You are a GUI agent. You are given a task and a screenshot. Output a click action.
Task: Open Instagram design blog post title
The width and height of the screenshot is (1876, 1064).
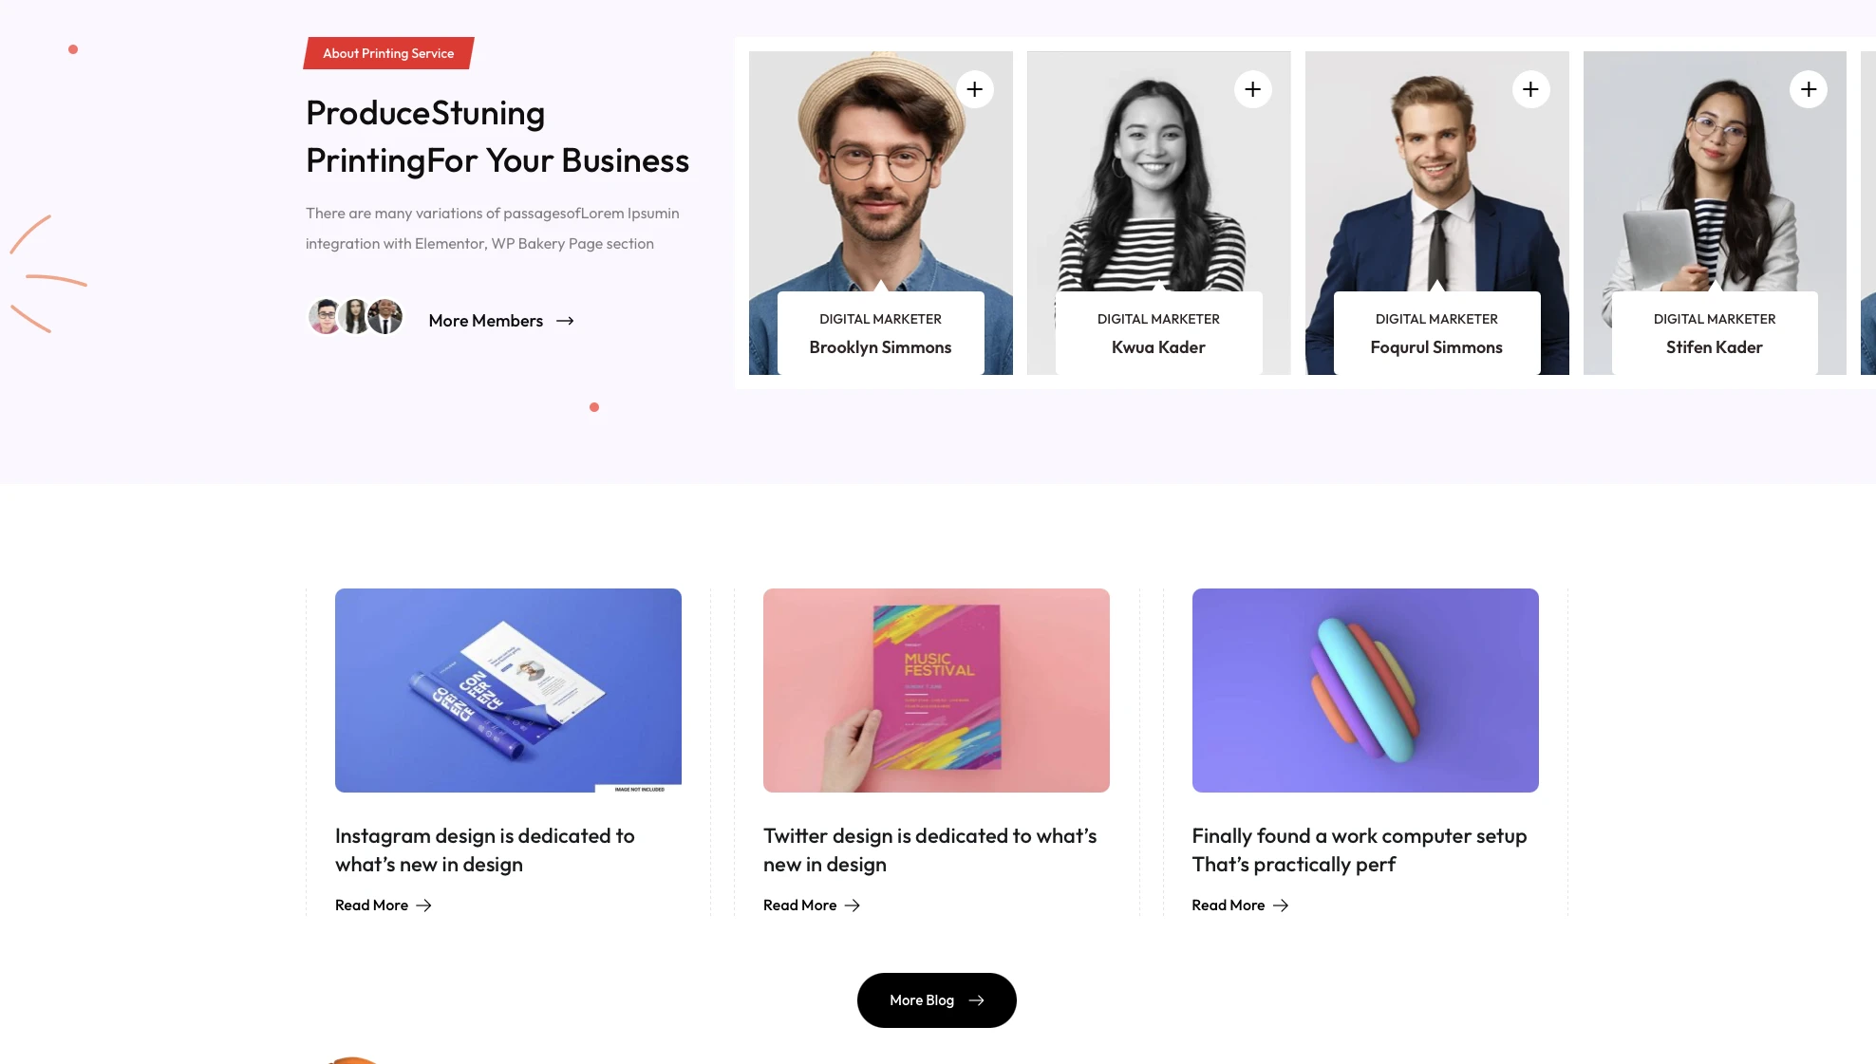coord(485,850)
